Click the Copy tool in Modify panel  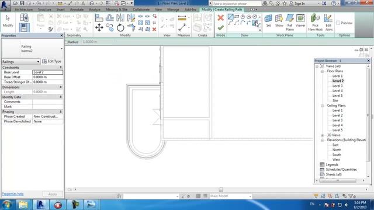click(x=110, y=27)
